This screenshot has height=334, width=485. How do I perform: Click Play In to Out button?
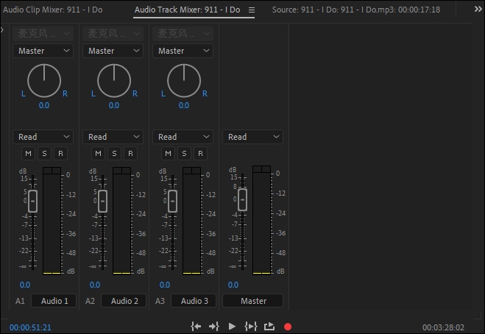coord(250,326)
